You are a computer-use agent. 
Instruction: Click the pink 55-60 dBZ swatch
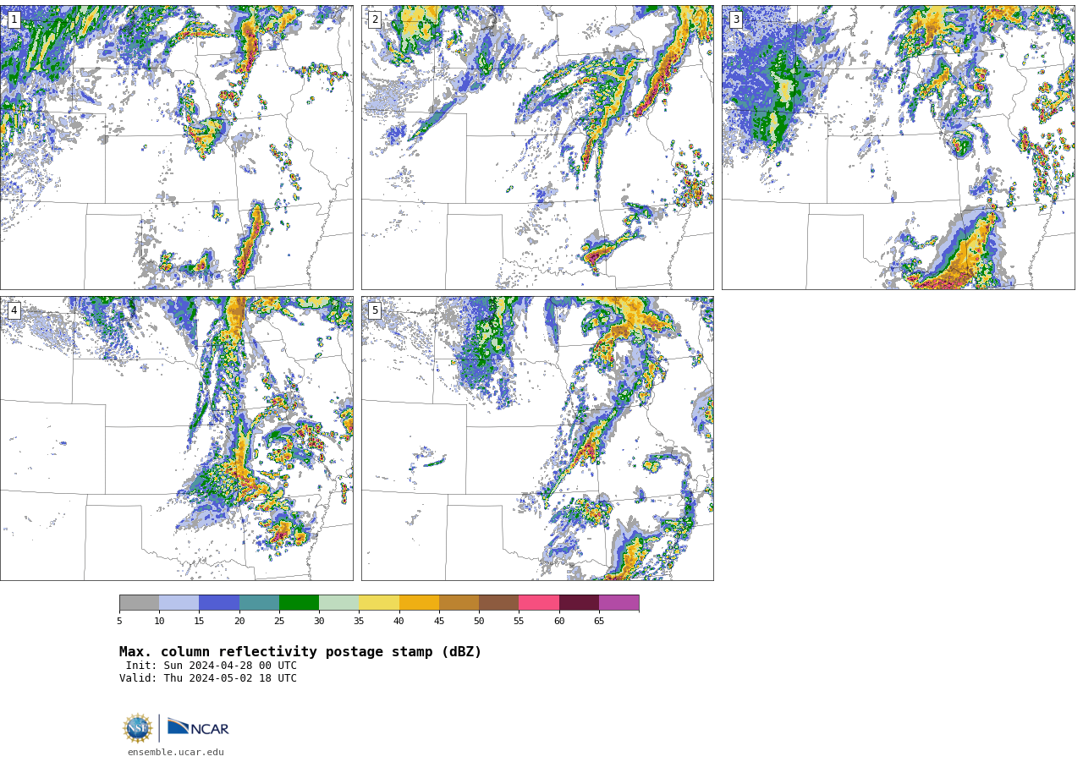click(539, 603)
